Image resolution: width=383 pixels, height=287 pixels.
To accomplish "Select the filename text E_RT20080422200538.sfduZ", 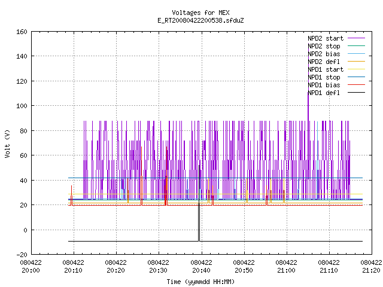I will pos(200,20).
